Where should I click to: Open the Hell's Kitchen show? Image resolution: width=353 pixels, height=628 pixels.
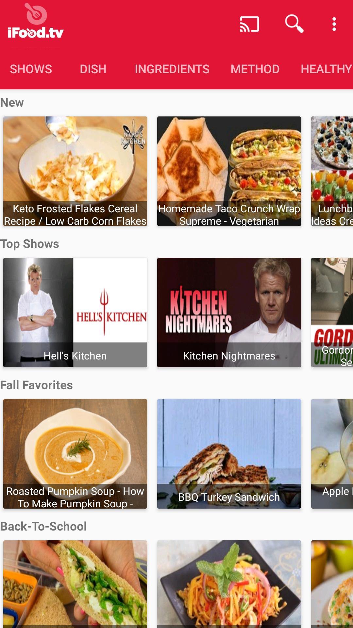coord(75,312)
